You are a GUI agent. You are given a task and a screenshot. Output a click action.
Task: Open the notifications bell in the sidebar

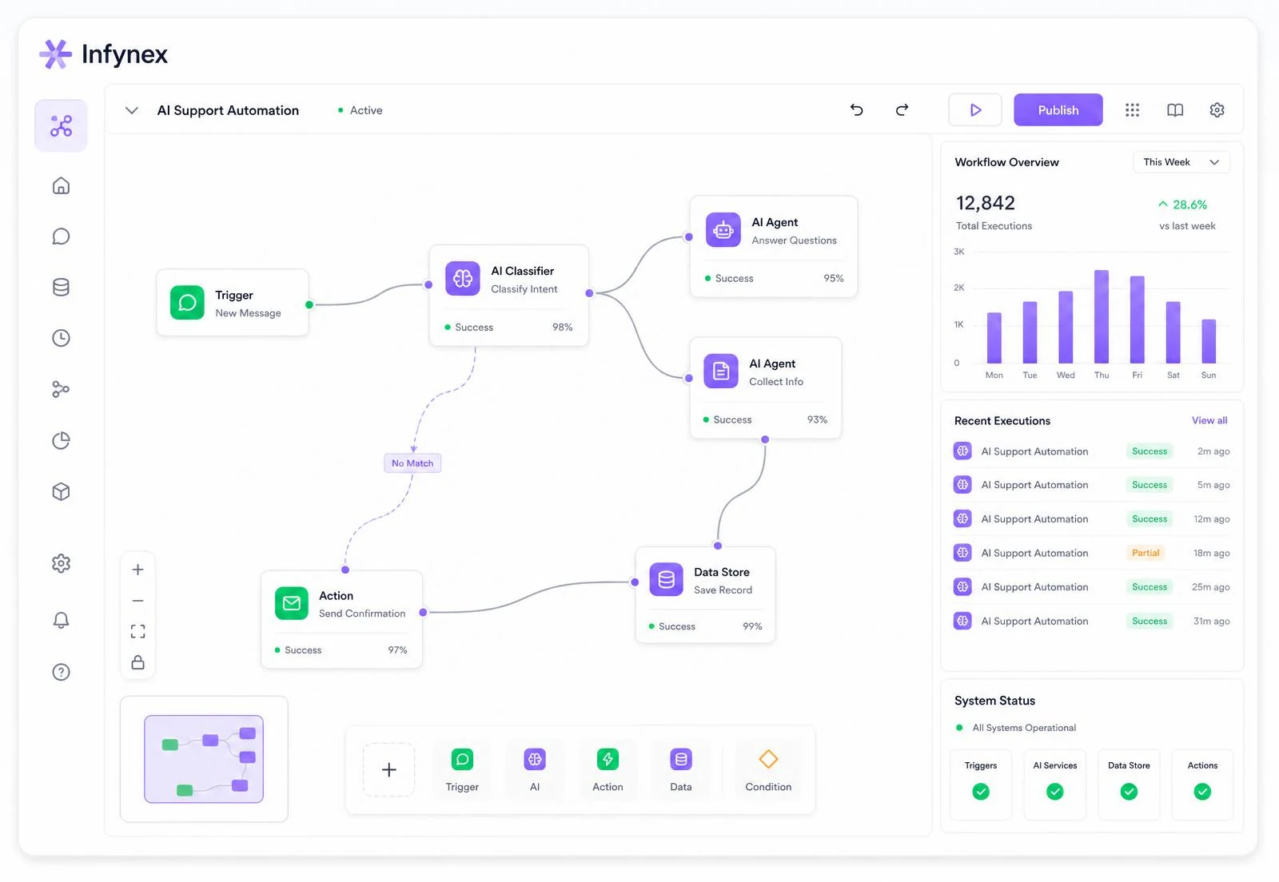point(61,620)
